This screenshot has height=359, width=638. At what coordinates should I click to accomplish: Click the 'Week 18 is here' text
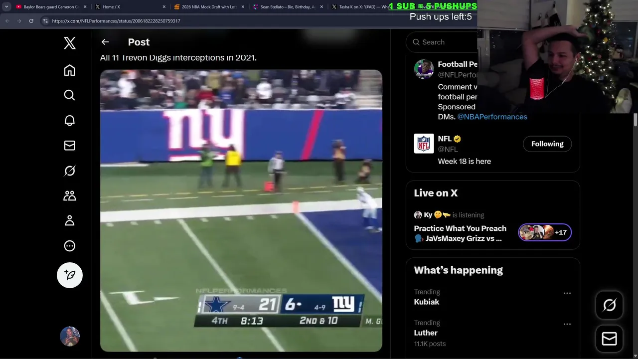click(464, 162)
